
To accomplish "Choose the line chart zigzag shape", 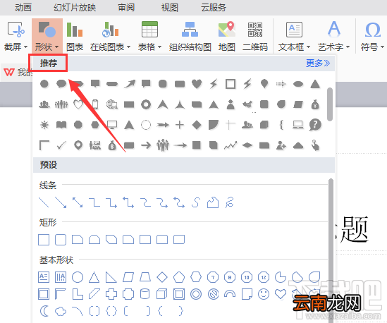I will click(x=231, y=145).
